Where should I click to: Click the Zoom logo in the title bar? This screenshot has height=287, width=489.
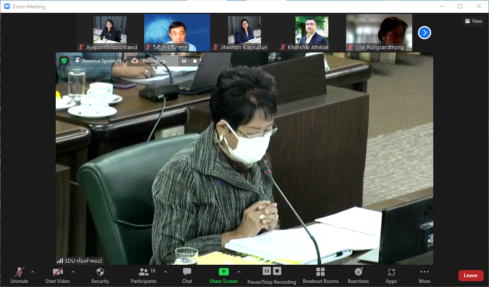click(x=7, y=6)
